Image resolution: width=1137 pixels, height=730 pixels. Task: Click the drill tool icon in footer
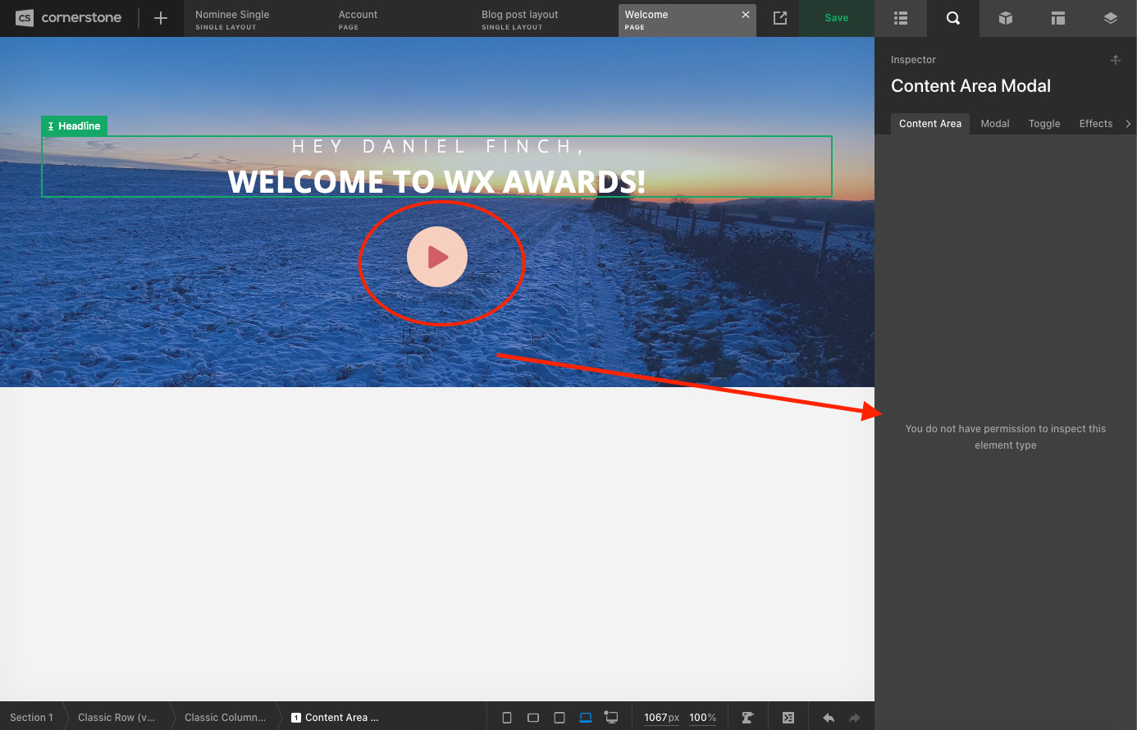click(x=747, y=718)
